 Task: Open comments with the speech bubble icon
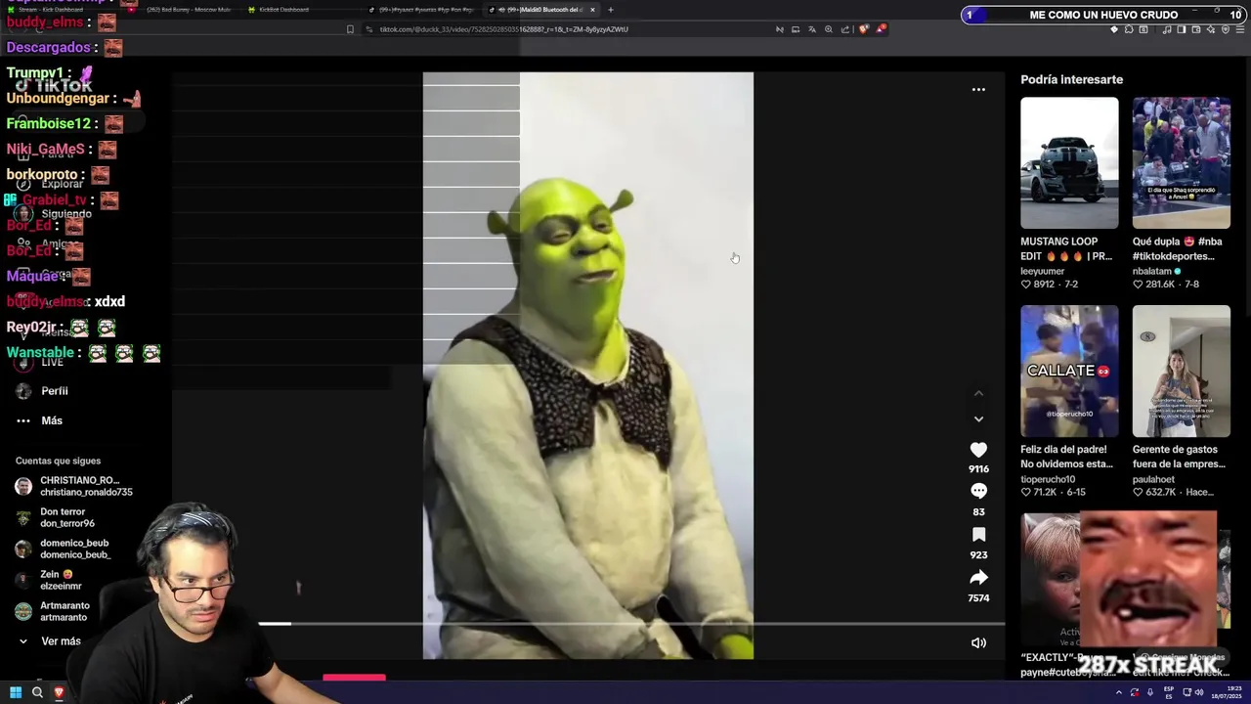pyautogui.click(x=978, y=491)
